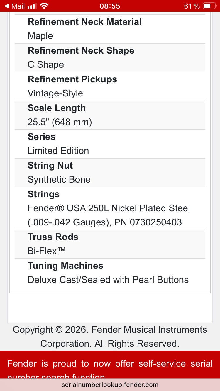Tap the battery icon in status bar
This screenshot has width=220, height=391.
tap(209, 6)
